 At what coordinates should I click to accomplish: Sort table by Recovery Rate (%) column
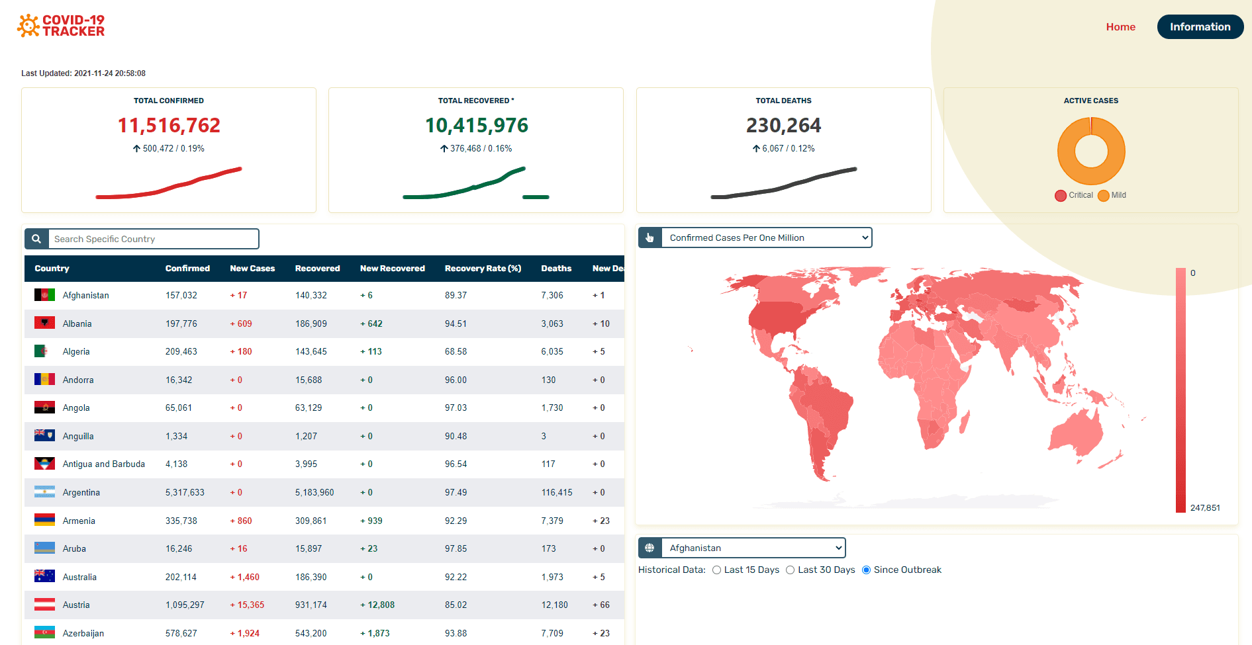tap(483, 269)
